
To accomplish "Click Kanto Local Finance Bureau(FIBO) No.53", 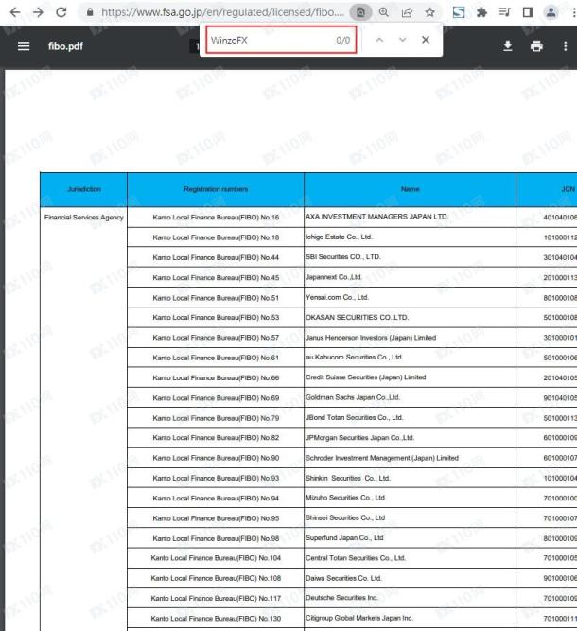I will (x=216, y=318).
